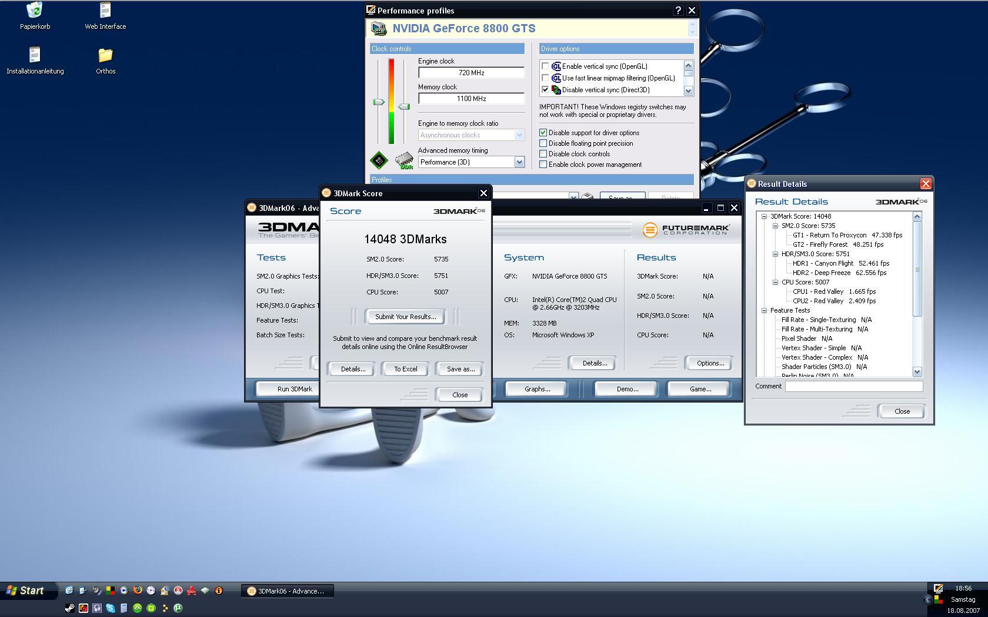Open the calculator icon in taskbar
This screenshot has width=988, height=617.
(124, 608)
